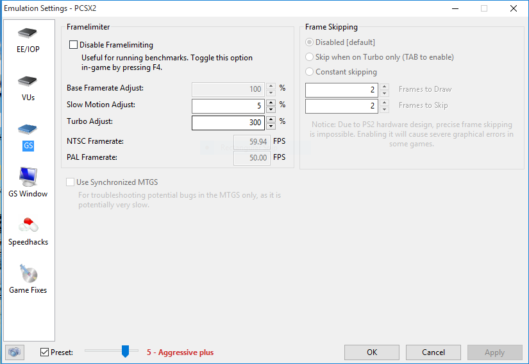
Task: Decrease Base Framerate Adjust value
Action: [271, 93]
